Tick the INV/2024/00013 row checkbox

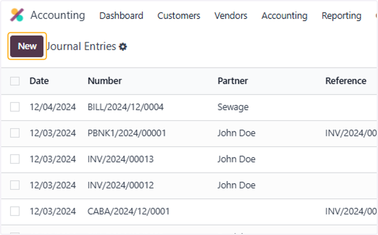pyautogui.click(x=15, y=159)
